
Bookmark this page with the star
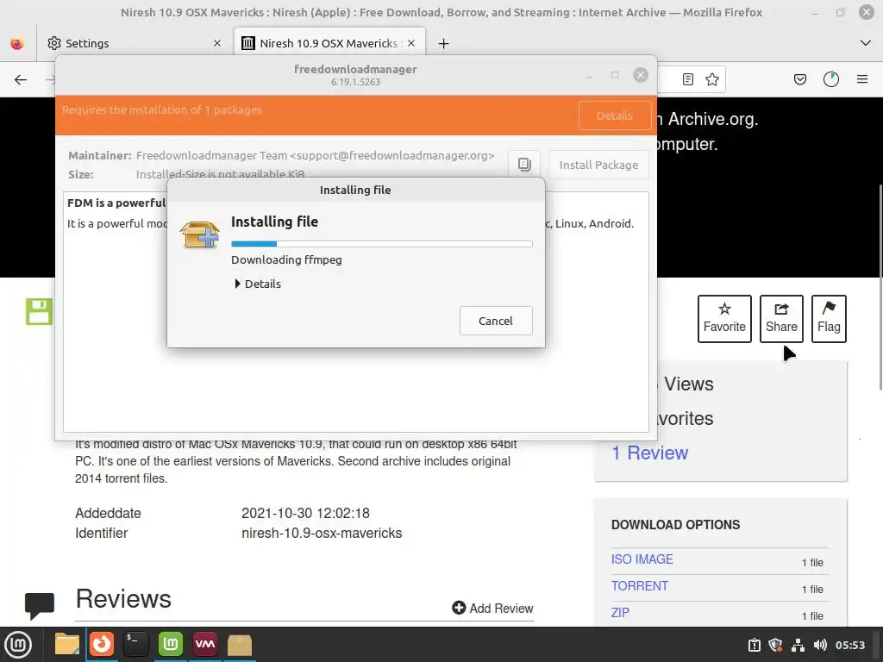click(x=711, y=79)
